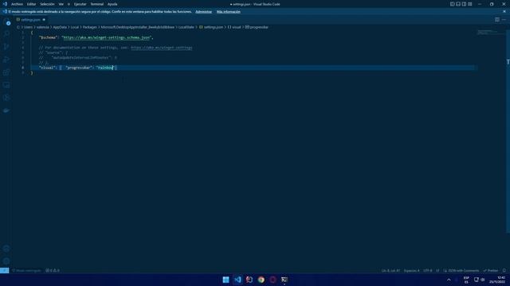Click the LF end-of-line status item

(x=437, y=270)
